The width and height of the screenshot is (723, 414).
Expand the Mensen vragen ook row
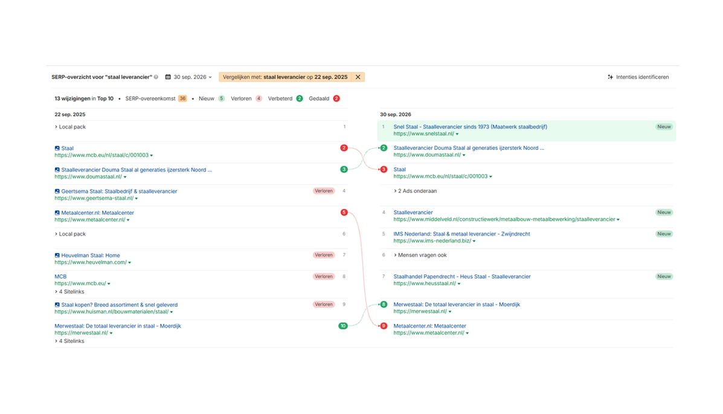(x=420, y=255)
